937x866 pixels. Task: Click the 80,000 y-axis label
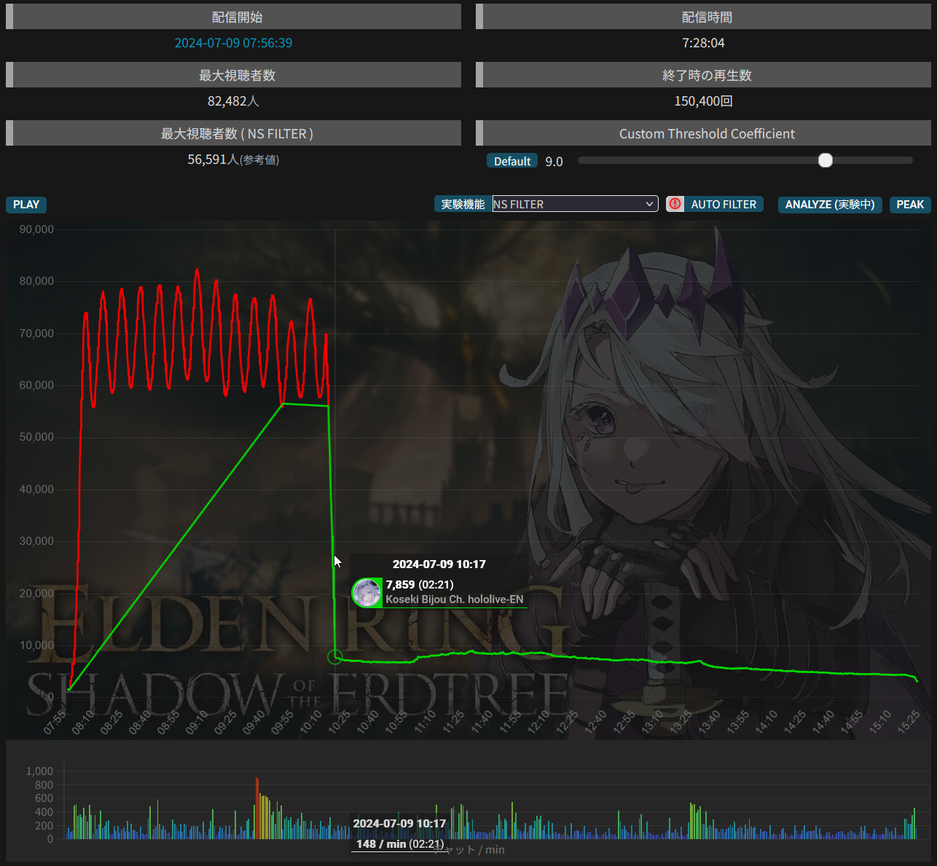36,281
